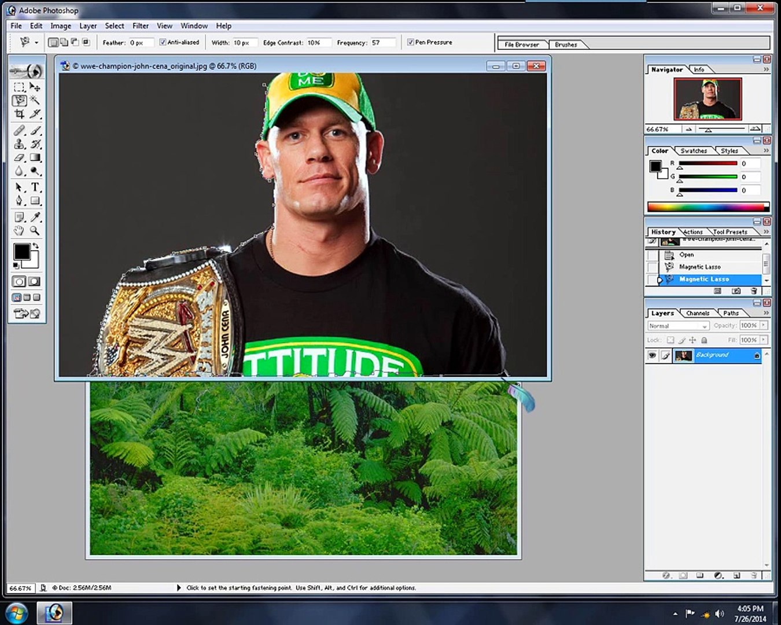This screenshot has height=625, width=781.
Task: Open the File Browser palette tab
Action: (x=522, y=45)
